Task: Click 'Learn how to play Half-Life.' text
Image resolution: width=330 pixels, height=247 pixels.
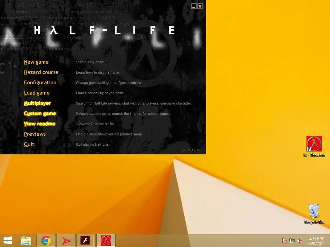Action: pyautogui.click(x=98, y=72)
